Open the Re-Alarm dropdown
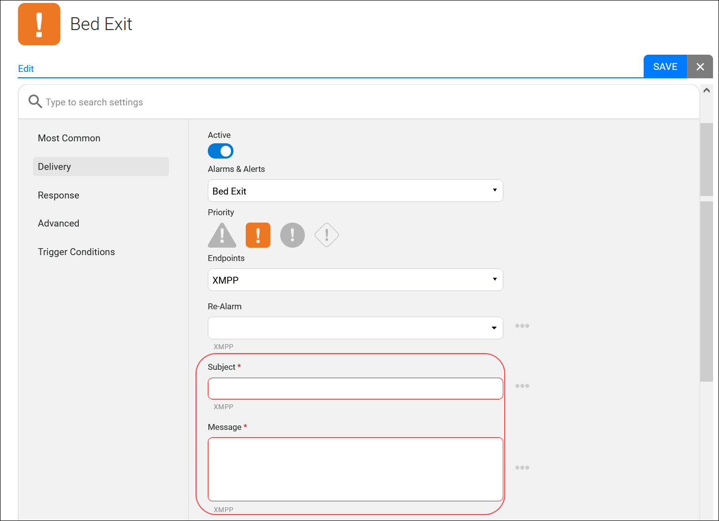Viewport: 719px width, 521px height. (355, 328)
